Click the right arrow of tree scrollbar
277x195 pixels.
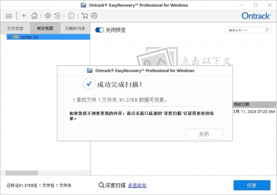(x=88, y=173)
